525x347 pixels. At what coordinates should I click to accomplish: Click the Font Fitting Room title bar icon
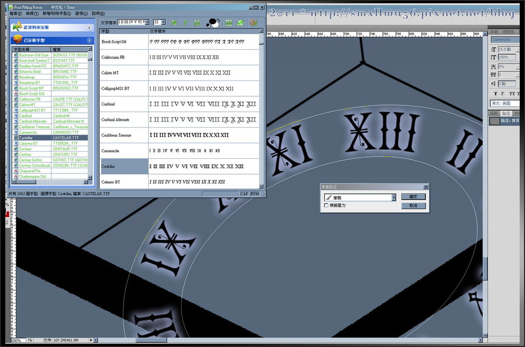tap(11, 7)
